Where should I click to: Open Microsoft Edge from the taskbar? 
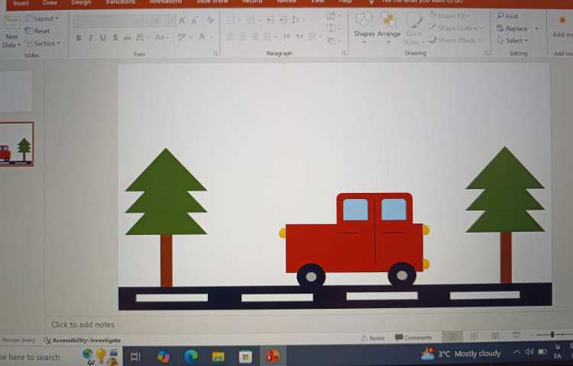[x=191, y=355]
